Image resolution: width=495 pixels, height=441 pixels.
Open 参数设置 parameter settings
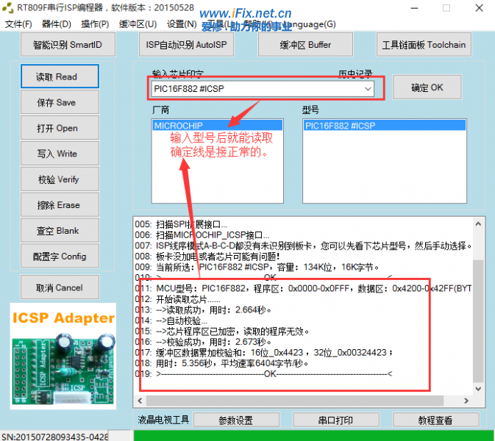pyautogui.click(x=235, y=420)
